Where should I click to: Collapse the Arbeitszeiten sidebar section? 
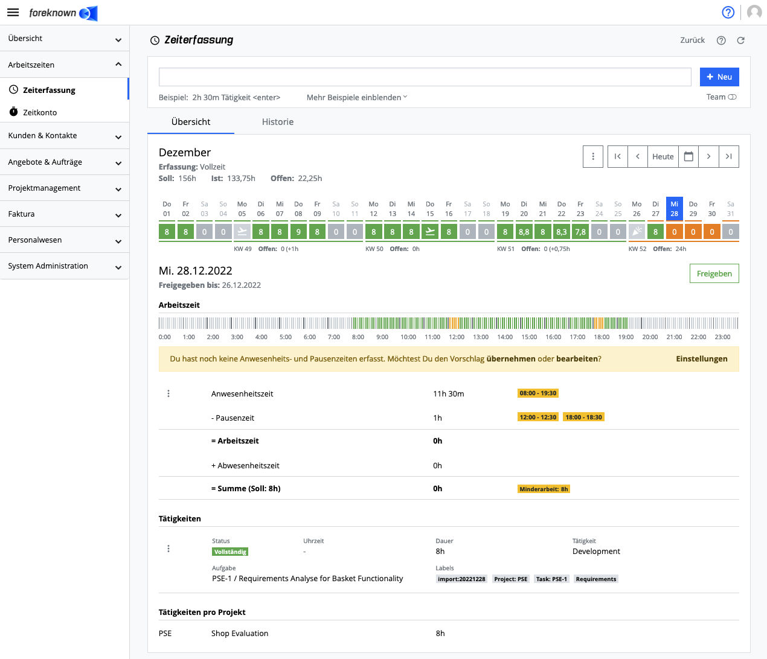(65, 65)
